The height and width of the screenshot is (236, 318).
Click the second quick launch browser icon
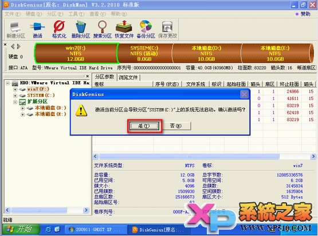(x=58, y=229)
